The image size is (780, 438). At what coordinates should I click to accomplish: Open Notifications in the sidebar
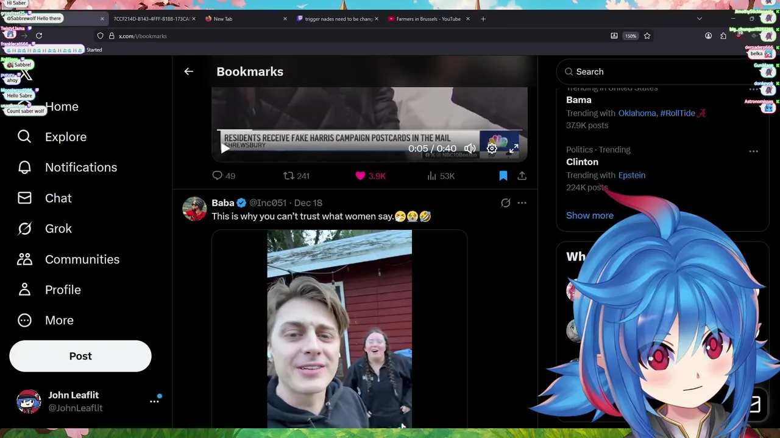(81, 167)
